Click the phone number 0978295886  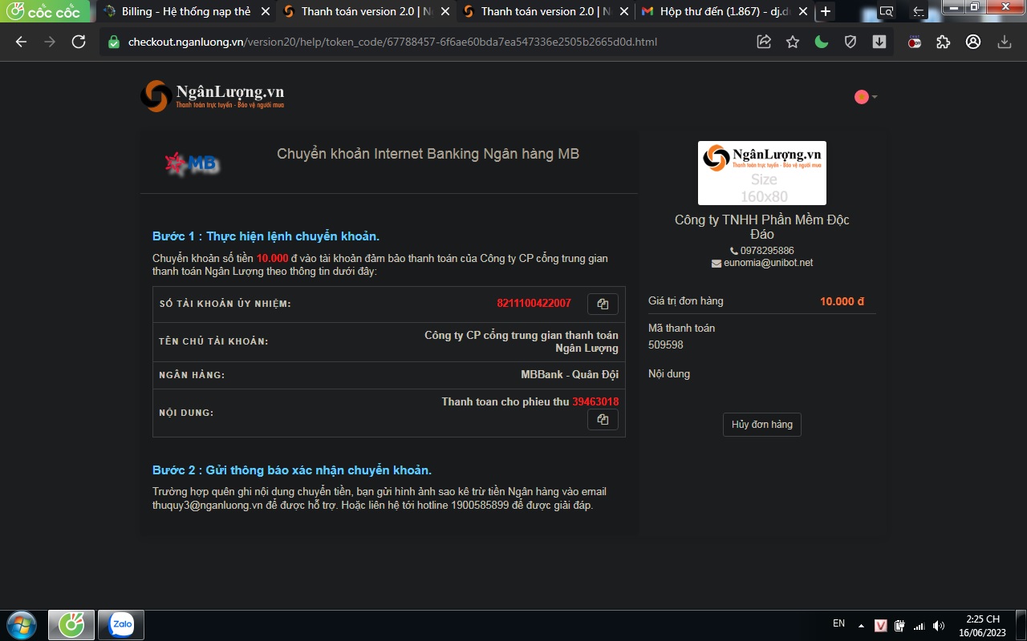(x=767, y=251)
